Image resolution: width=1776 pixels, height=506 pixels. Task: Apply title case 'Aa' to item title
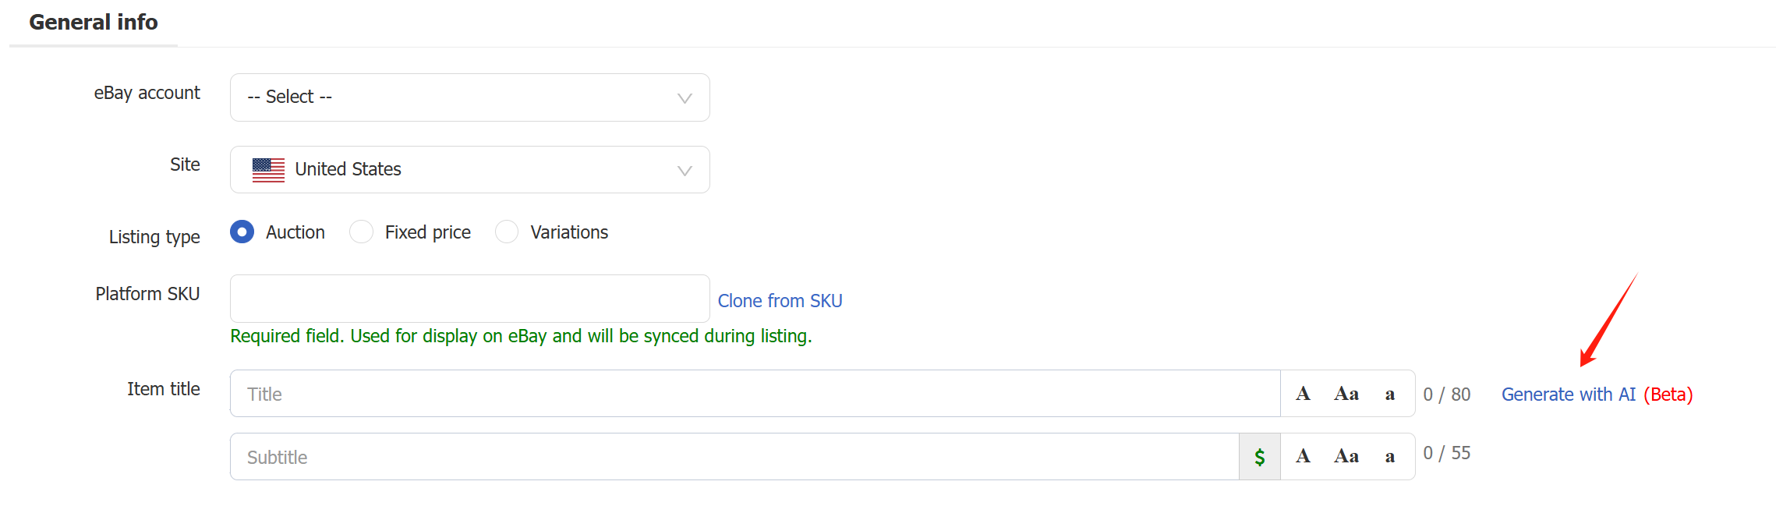1346,394
